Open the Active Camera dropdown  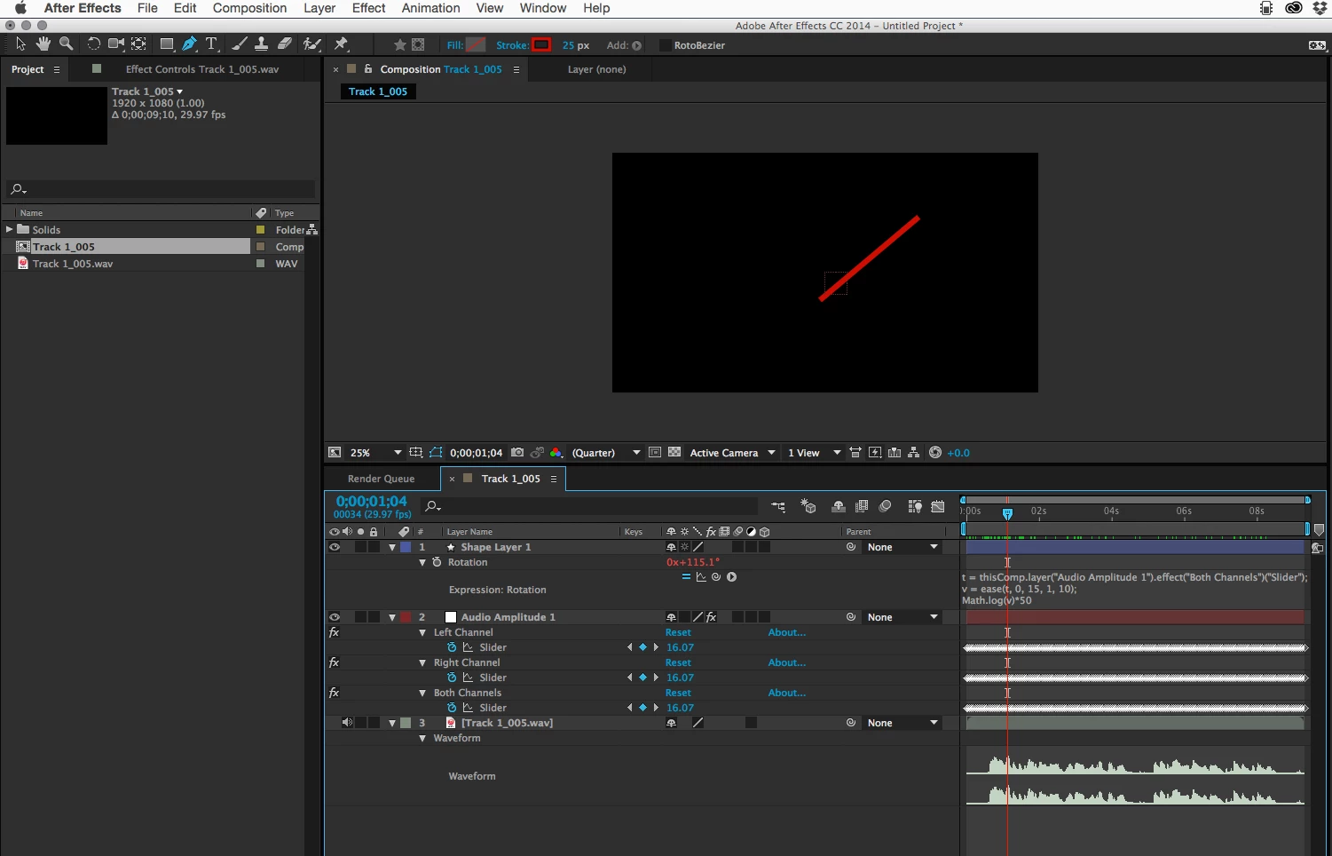point(732,452)
